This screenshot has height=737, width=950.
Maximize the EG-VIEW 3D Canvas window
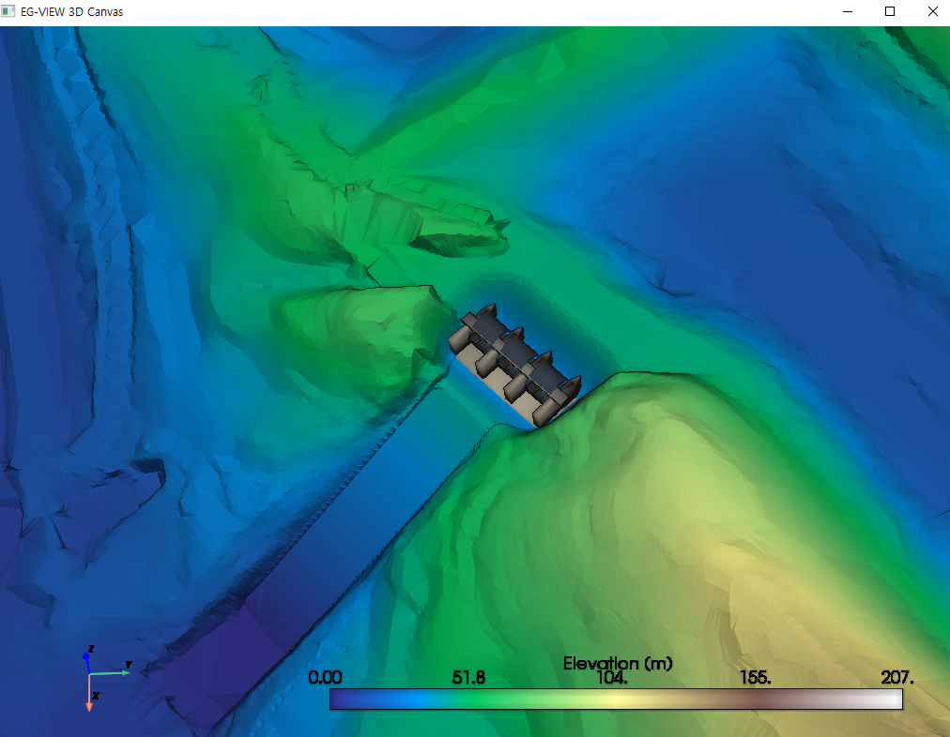point(890,11)
